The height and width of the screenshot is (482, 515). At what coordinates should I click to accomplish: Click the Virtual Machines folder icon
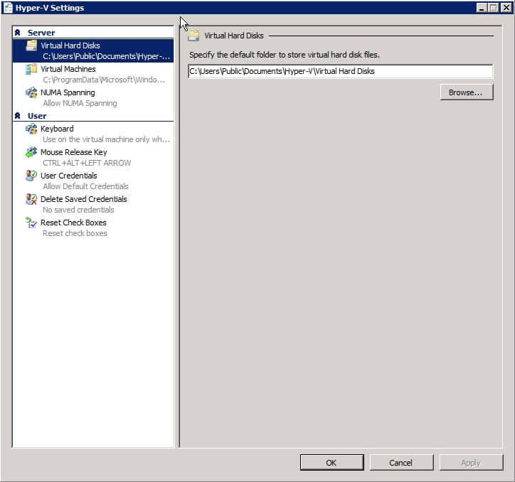click(x=31, y=69)
